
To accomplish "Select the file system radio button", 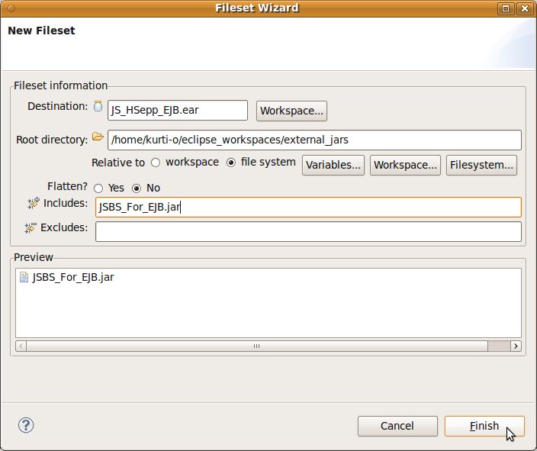I will pos(231,163).
